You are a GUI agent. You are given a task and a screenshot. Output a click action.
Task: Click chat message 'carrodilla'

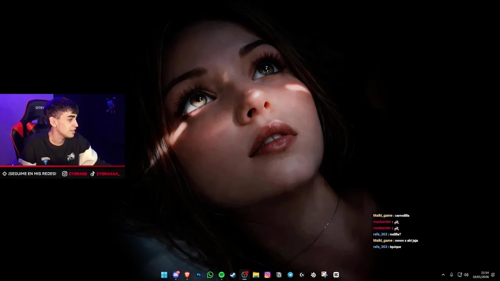[402, 215]
